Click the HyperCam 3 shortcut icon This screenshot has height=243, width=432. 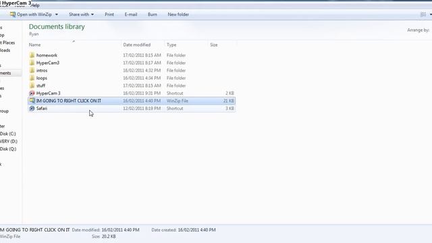click(x=32, y=93)
